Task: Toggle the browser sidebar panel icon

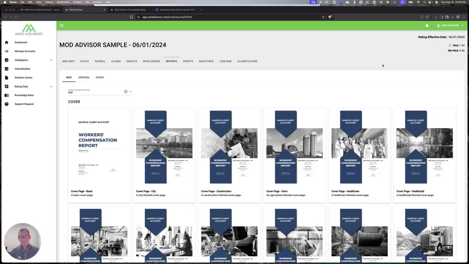Action: (x=442, y=17)
